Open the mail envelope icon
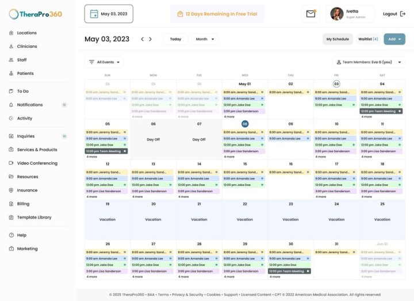 [310, 14]
